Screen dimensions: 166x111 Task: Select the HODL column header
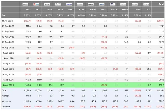tap(103, 10)
